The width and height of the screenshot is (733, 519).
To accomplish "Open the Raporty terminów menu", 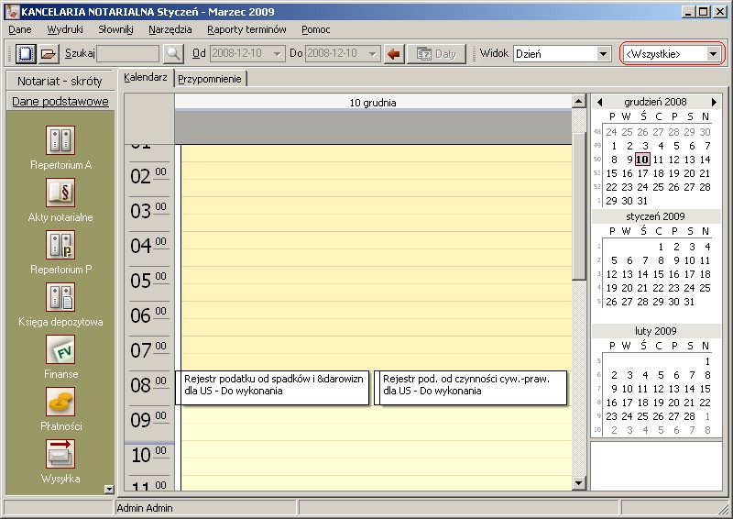I will pos(246,29).
